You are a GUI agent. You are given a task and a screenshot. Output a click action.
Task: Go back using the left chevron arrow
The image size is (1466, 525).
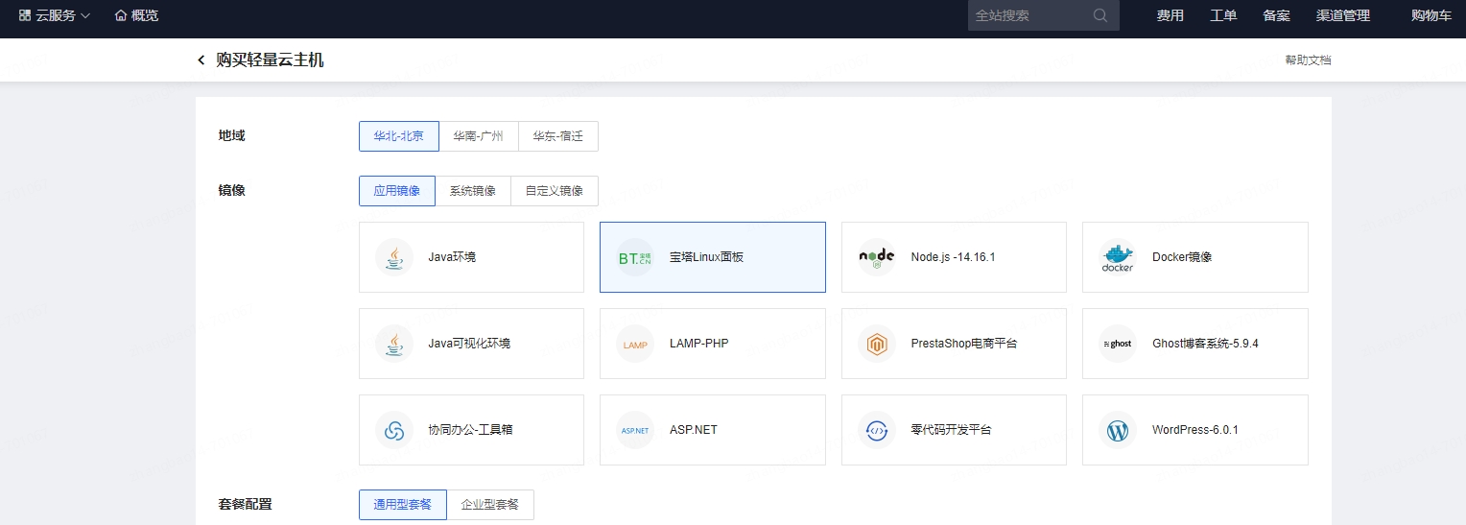click(x=201, y=60)
